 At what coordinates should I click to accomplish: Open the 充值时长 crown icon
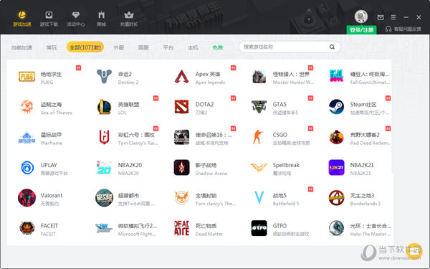click(x=128, y=14)
